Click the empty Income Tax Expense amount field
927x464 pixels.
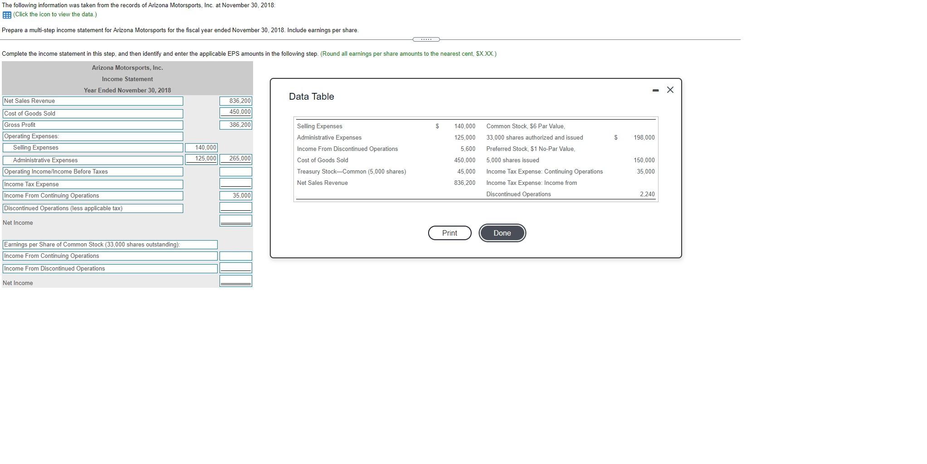pos(236,184)
